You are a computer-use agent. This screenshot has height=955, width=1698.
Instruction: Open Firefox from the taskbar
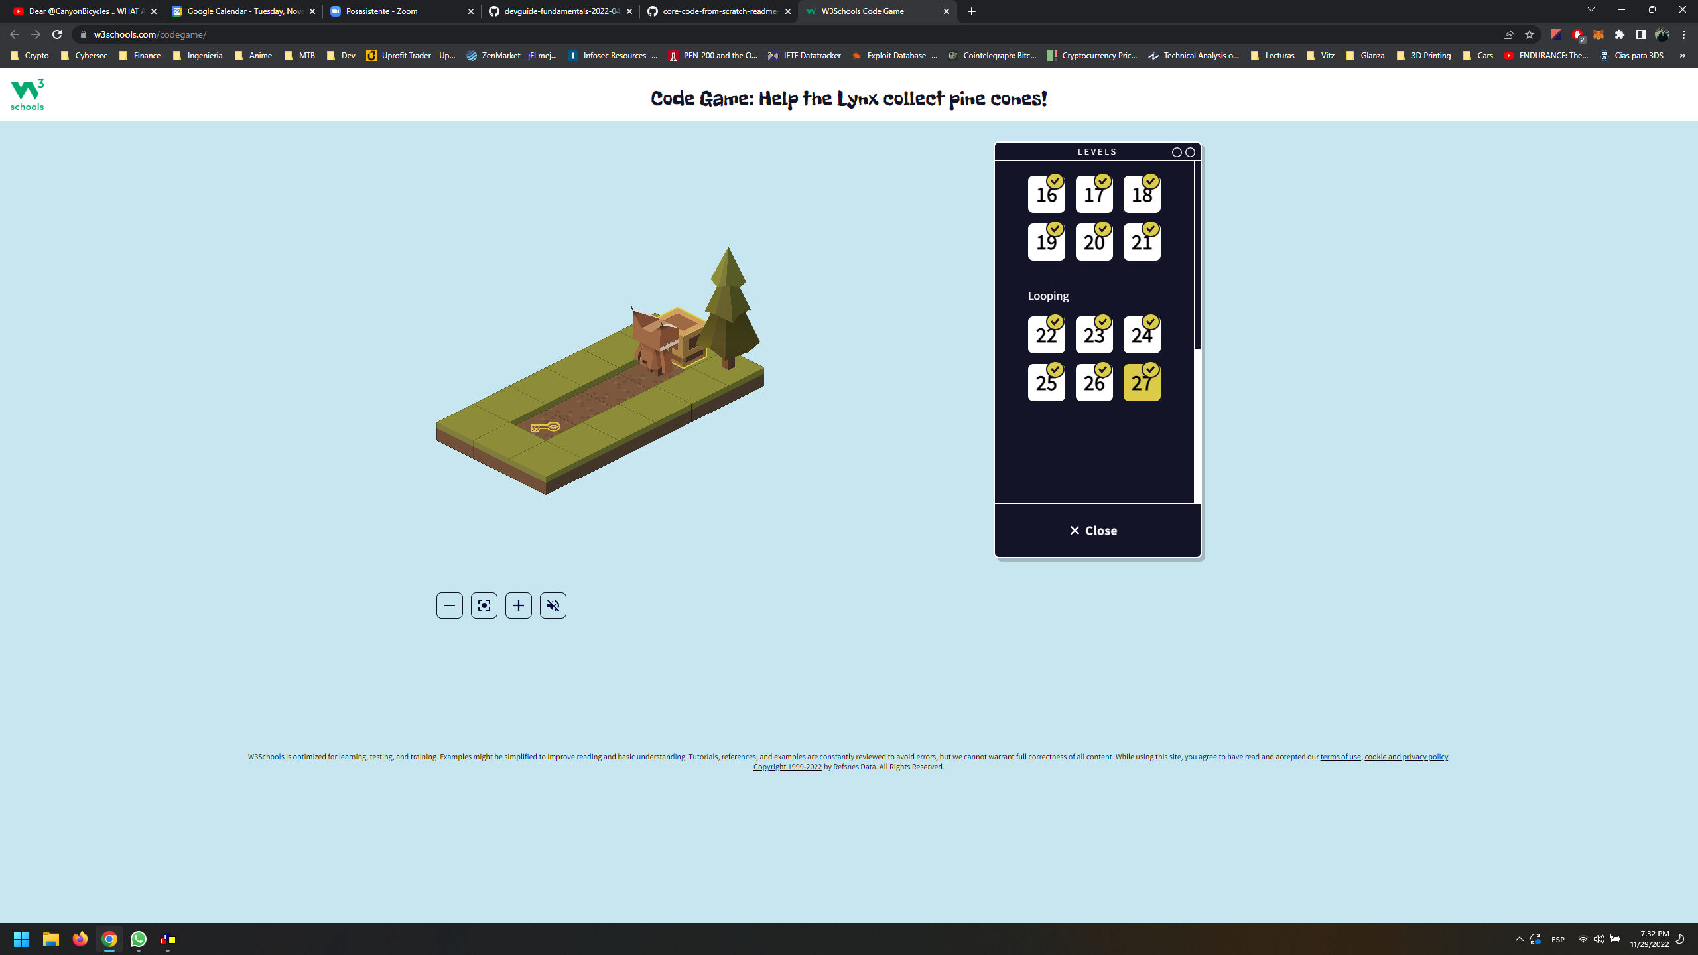pos(80,940)
